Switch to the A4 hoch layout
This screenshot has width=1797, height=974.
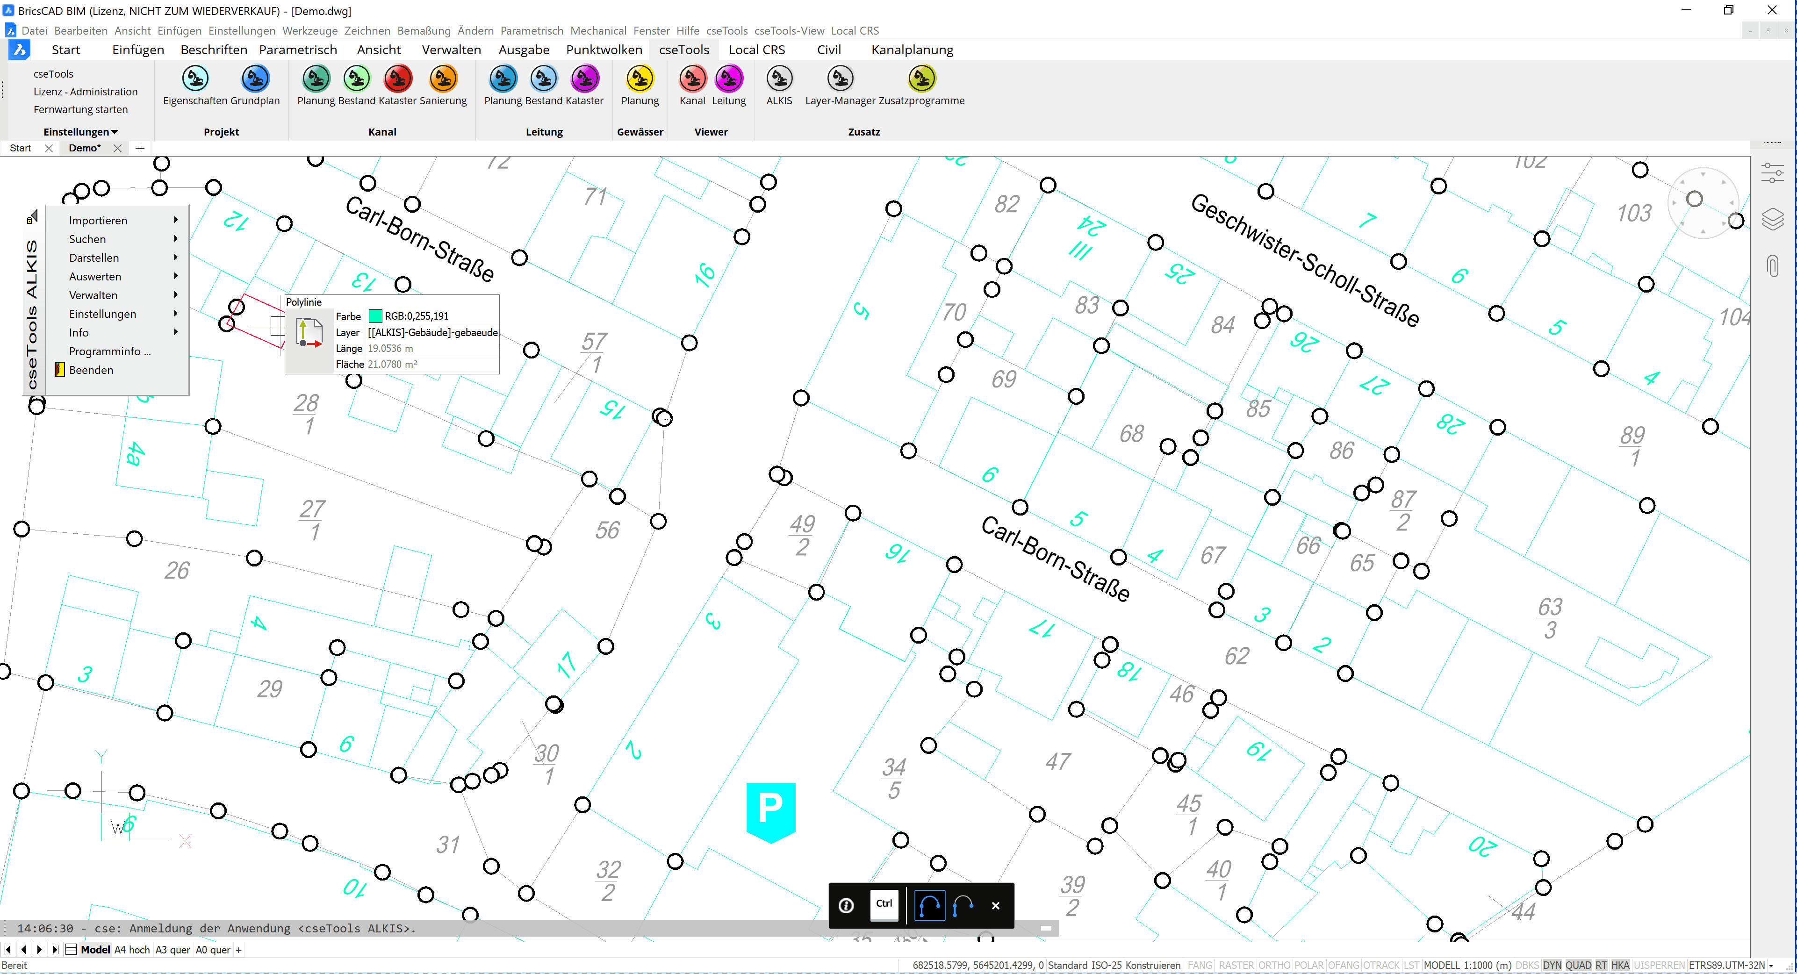(132, 950)
